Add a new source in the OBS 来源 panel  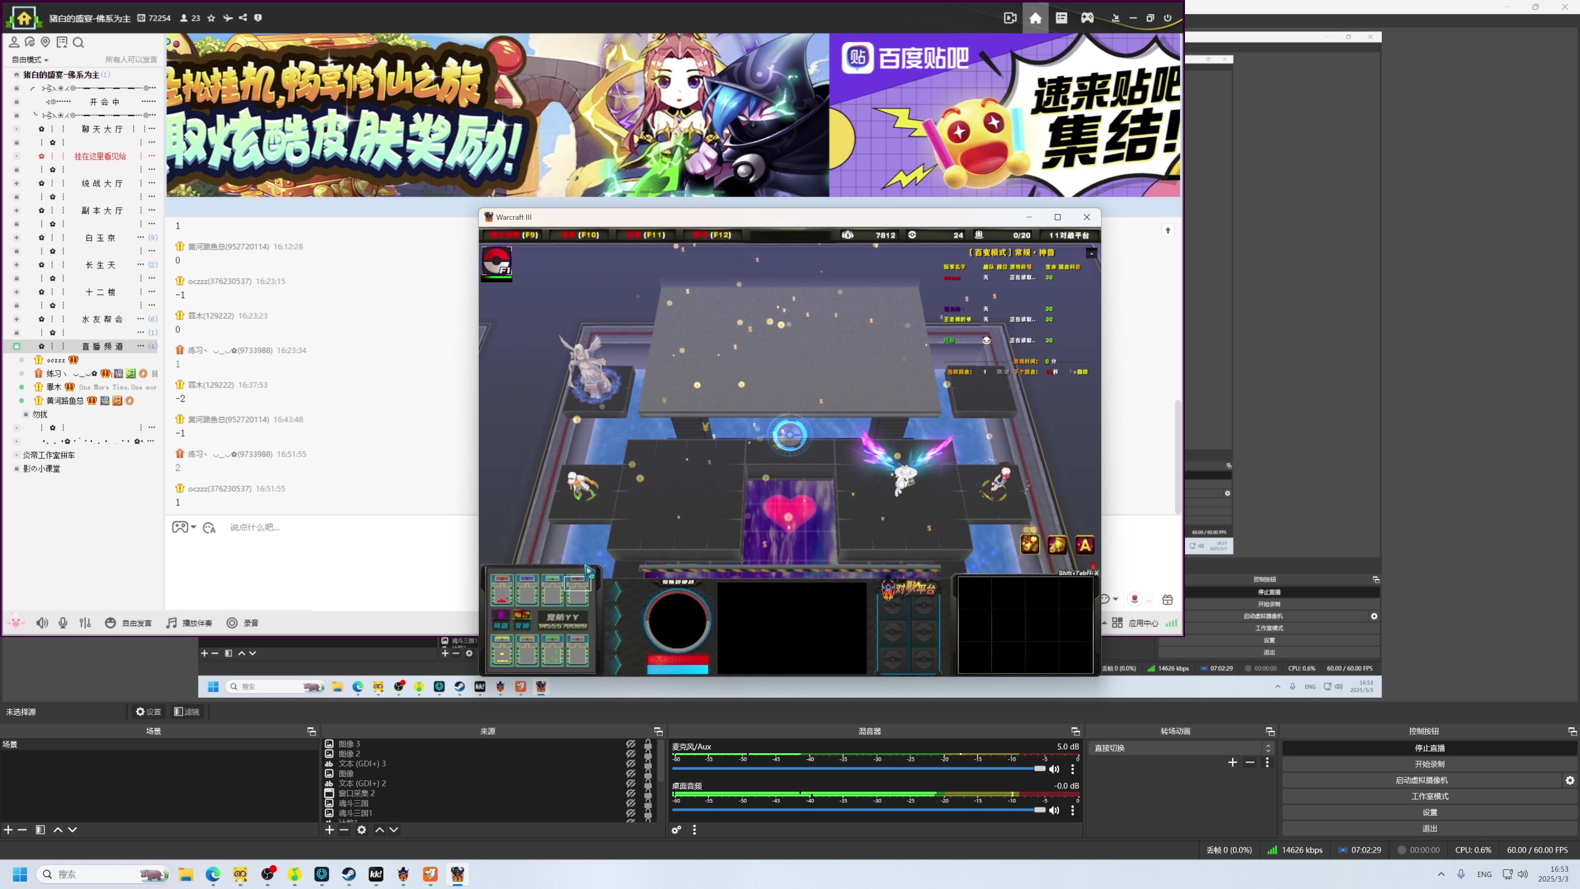pyautogui.click(x=330, y=830)
